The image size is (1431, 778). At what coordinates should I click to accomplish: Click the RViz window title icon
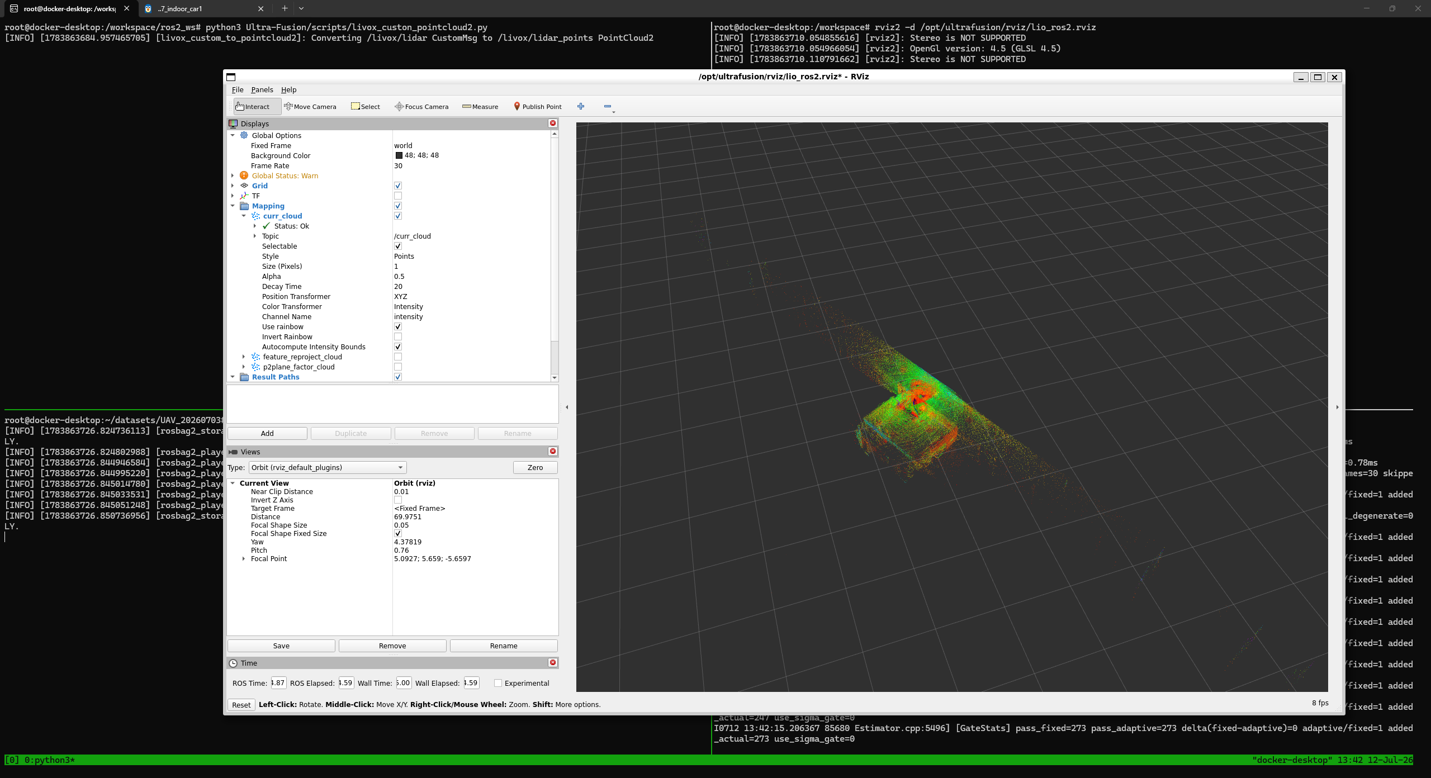231,77
